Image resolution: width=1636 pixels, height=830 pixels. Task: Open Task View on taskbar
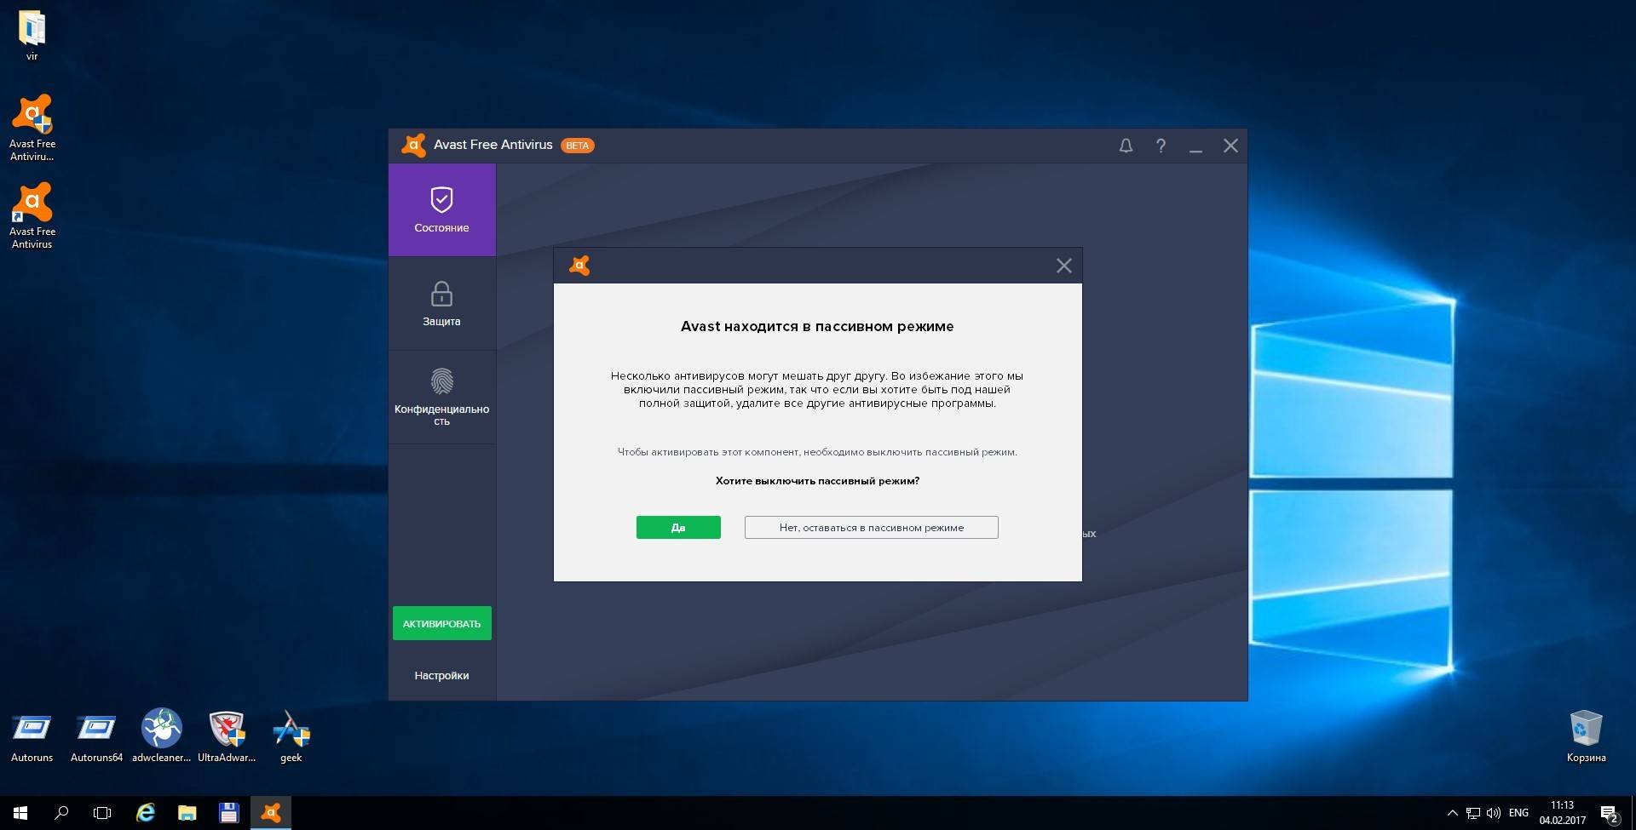click(102, 813)
